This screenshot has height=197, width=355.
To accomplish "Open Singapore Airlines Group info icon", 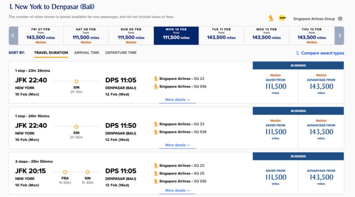I will click(x=340, y=19).
